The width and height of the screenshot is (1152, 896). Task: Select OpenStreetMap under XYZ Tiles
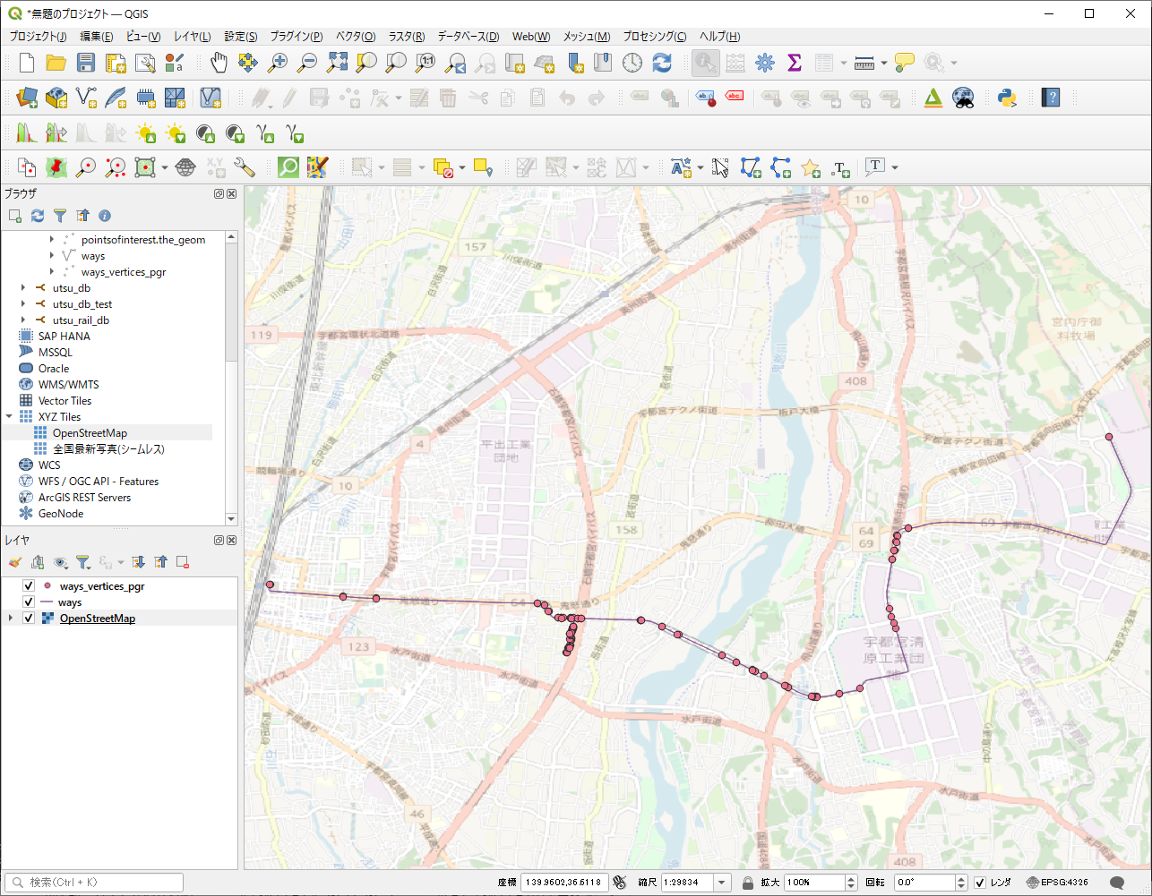tap(90, 433)
